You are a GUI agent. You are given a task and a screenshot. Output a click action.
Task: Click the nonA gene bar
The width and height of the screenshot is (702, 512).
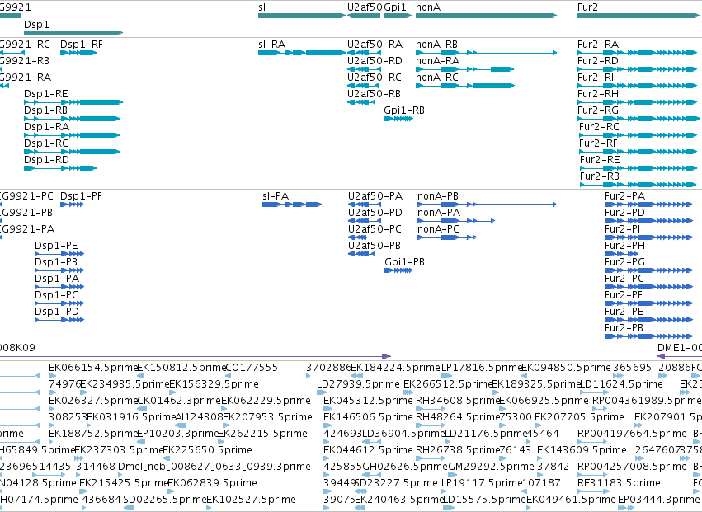click(x=486, y=16)
